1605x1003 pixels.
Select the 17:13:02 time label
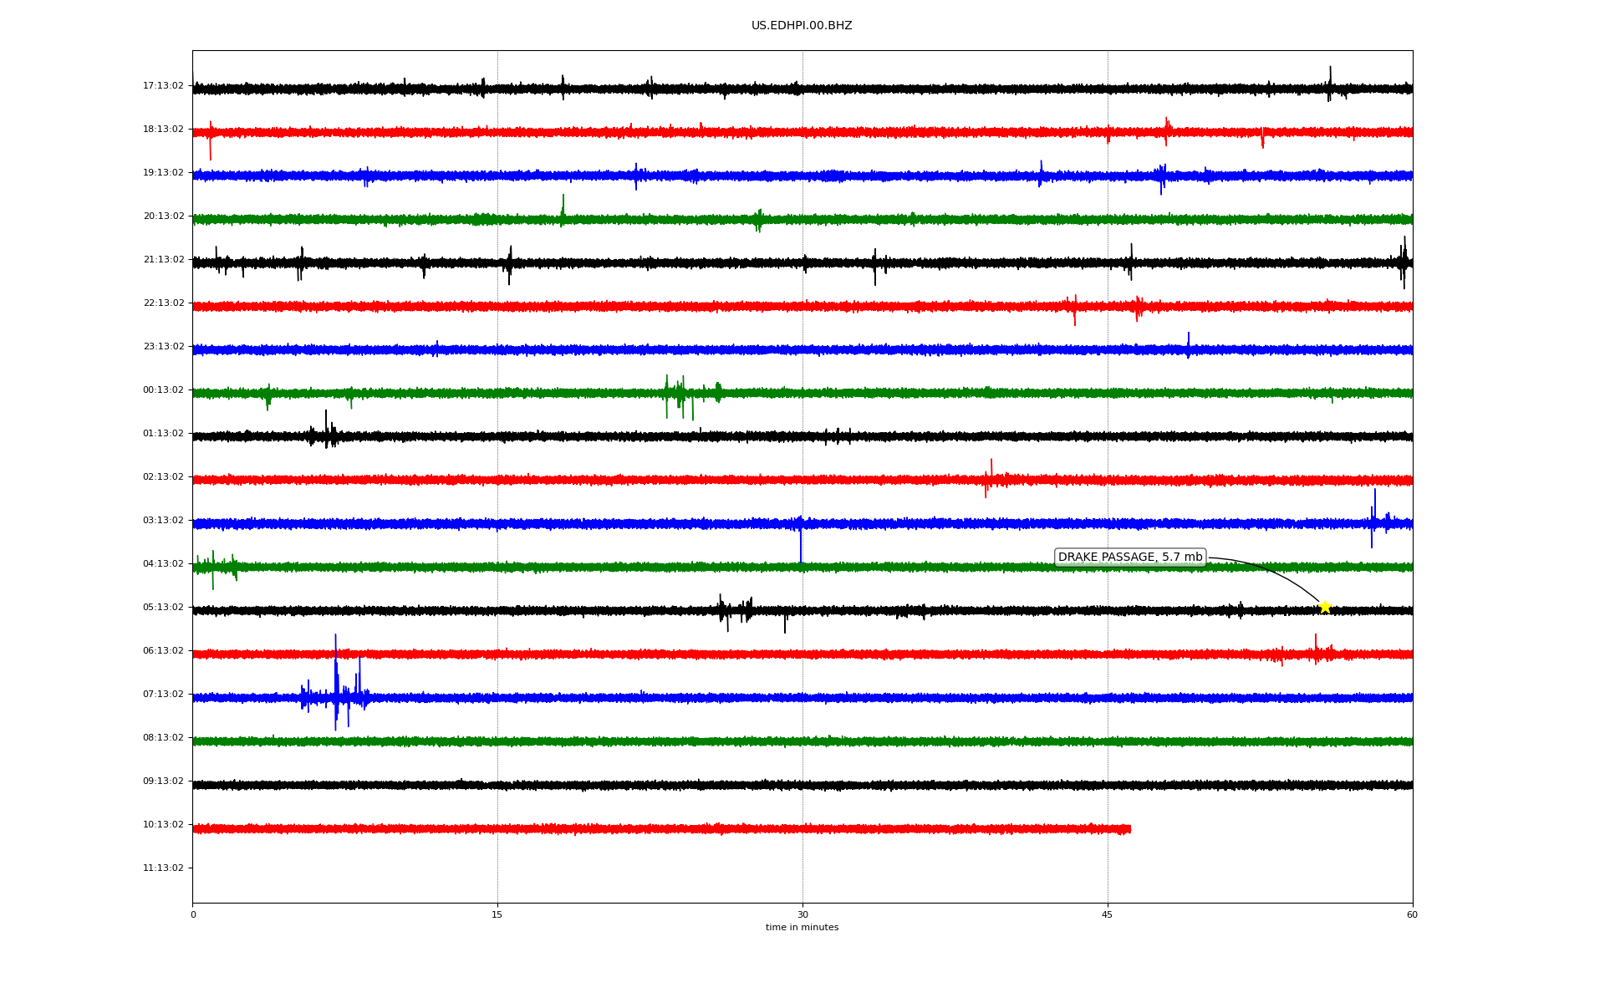pyautogui.click(x=163, y=85)
